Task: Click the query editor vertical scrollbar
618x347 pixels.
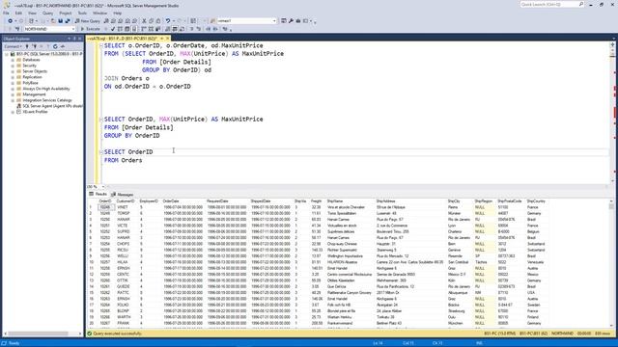Action: point(612,112)
